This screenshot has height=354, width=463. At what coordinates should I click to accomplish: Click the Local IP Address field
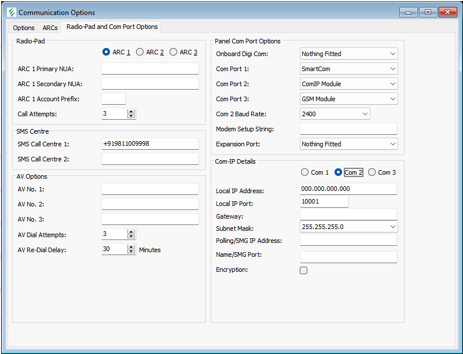348,189
